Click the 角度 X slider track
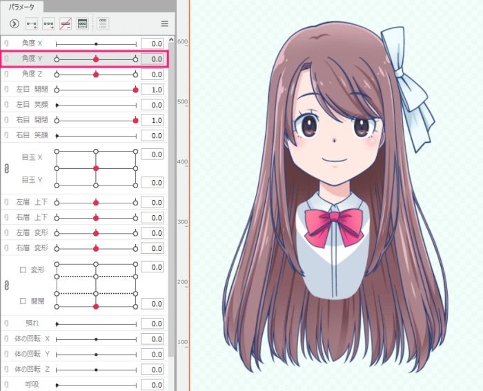The image size is (483, 391). 96,44
